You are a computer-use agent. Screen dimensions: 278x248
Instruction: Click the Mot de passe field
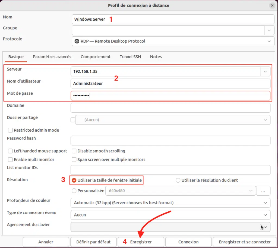click(170, 96)
